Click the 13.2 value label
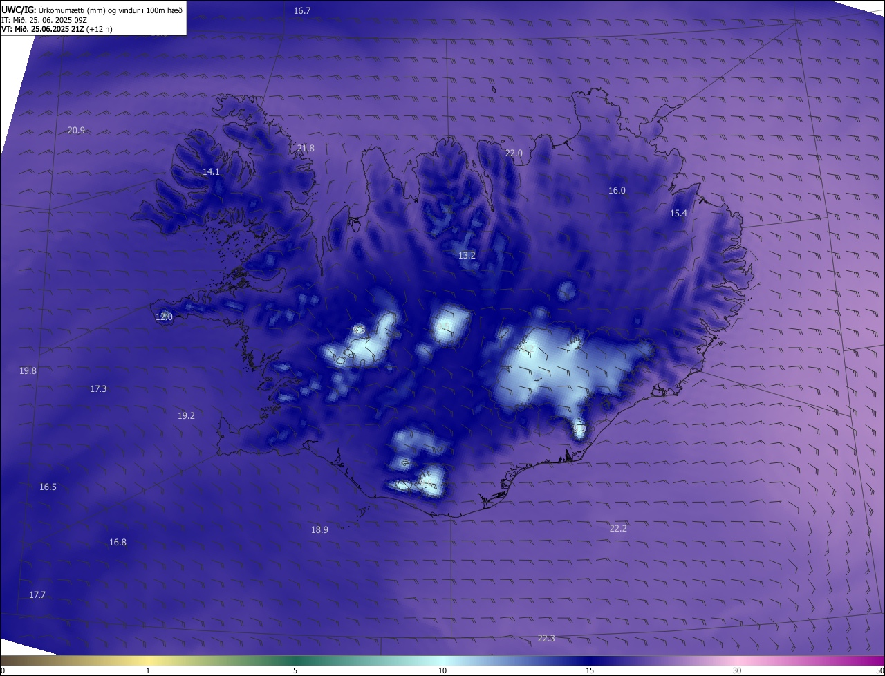Screen dimensions: 885x676 [x=467, y=255]
